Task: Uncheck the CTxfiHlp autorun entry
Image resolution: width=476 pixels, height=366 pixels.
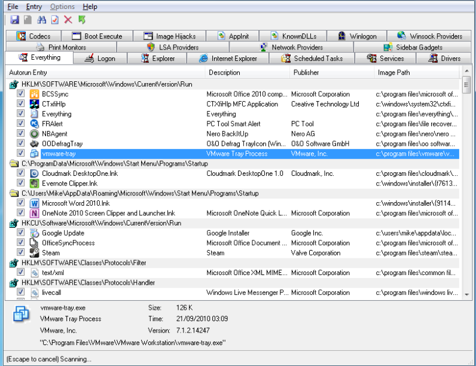Action: 20,103
